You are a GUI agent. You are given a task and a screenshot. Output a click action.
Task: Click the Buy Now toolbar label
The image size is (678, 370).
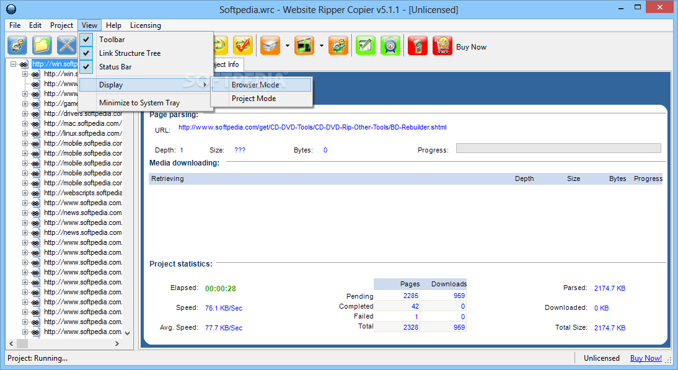471,46
